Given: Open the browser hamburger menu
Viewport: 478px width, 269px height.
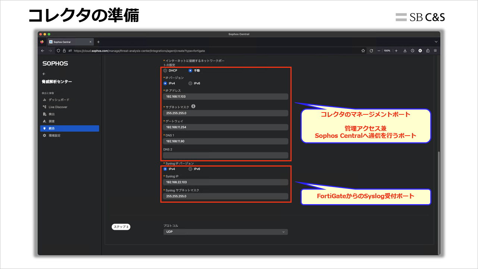Looking at the screenshot, I should [435, 51].
